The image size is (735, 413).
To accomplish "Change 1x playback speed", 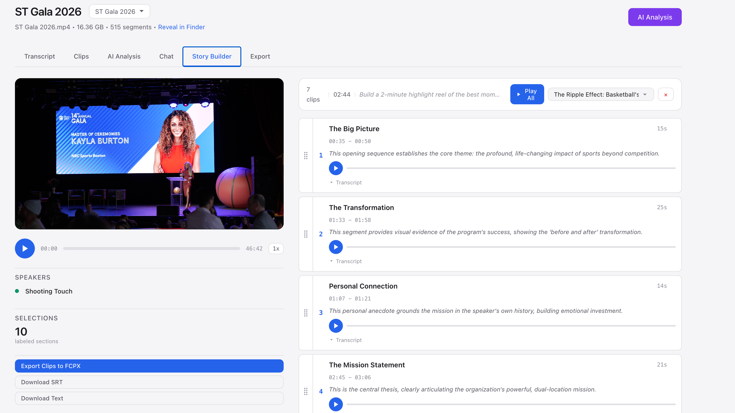I will coord(276,249).
